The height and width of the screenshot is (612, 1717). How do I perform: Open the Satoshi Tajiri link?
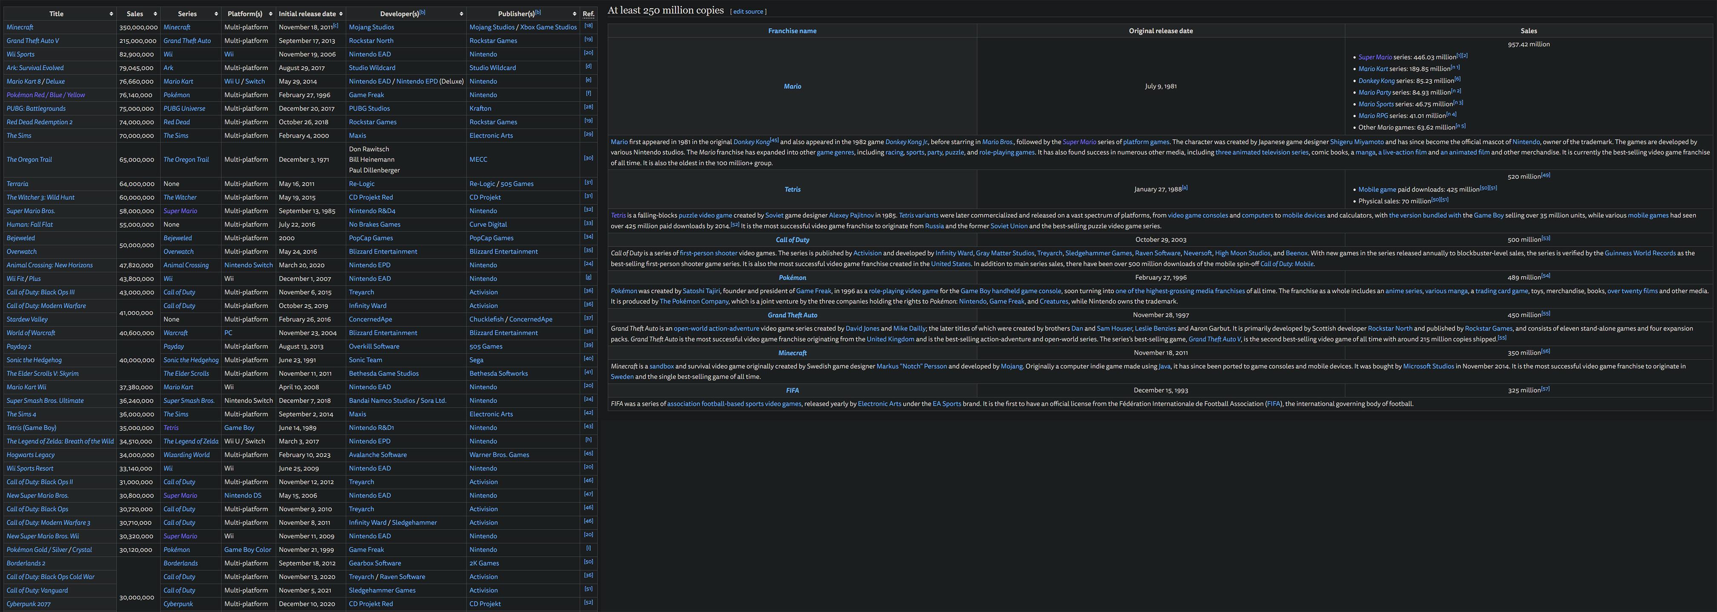click(701, 291)
